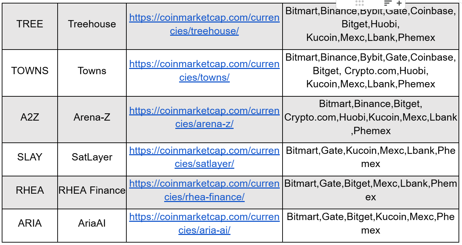Open the rhea-finance coinmarketcap link
This screenshot has width=462, height=245.
[x=204, y=190]
